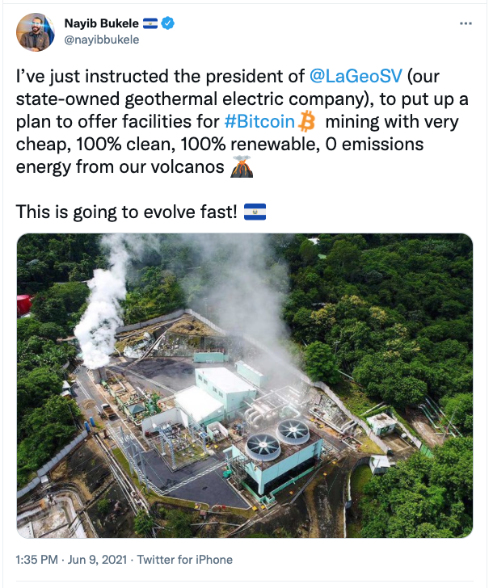Open the #Bitcoin hashtag link

point(260,123)
